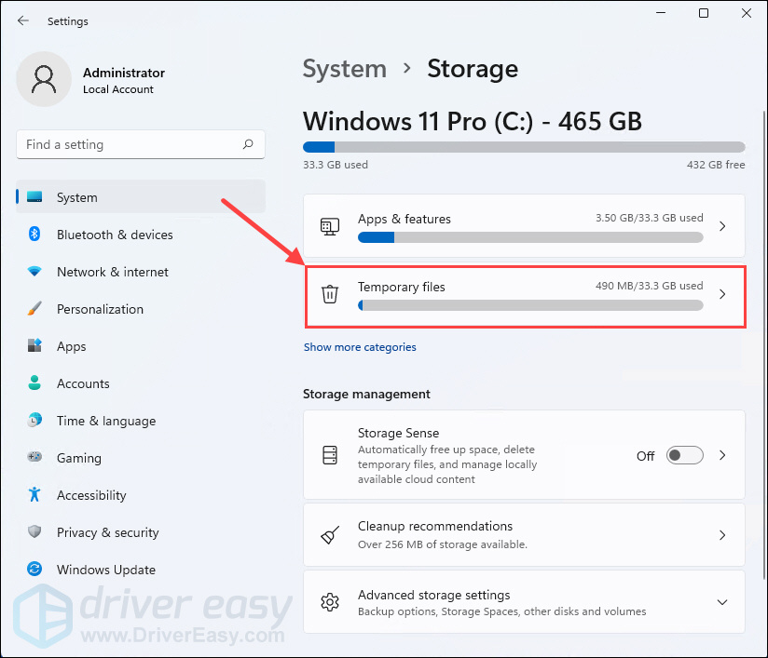Click the Network wifi icon in sidebar
768x658 pixels.
tap(34, 271)
